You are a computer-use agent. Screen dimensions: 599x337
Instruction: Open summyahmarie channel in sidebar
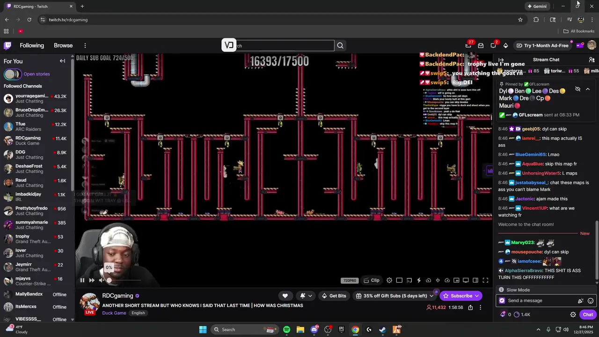point(35,225)
